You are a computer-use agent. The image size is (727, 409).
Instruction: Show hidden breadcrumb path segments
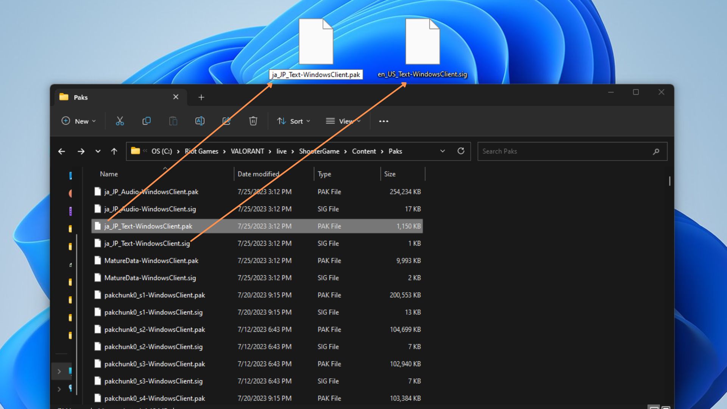coord(145,151)
